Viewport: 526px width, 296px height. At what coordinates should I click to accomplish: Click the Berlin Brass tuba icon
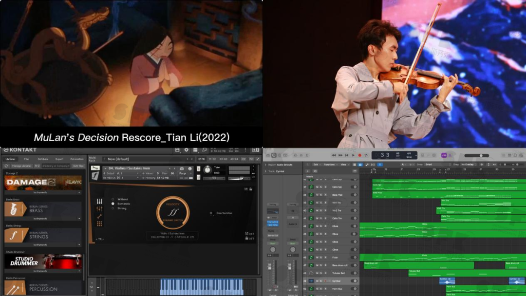[x=14, y=209]
